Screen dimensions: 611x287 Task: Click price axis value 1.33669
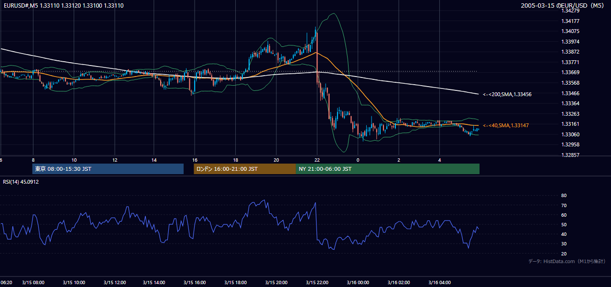[x=571, y=72]
